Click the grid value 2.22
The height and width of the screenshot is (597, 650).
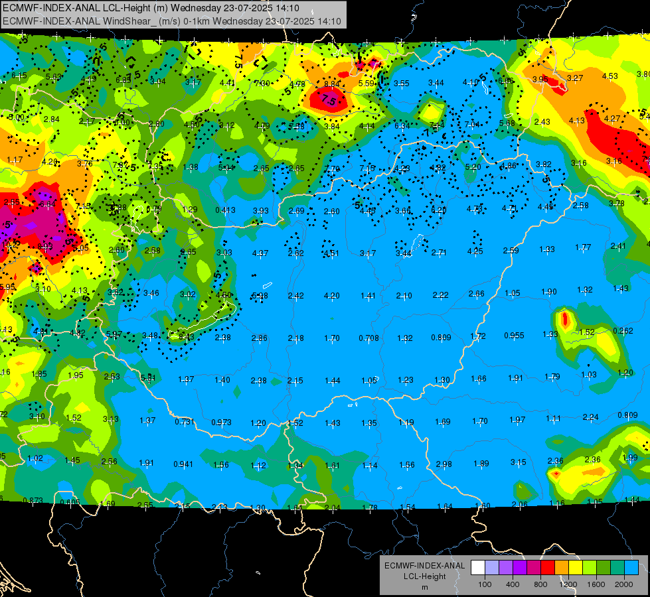coord(440,295)
